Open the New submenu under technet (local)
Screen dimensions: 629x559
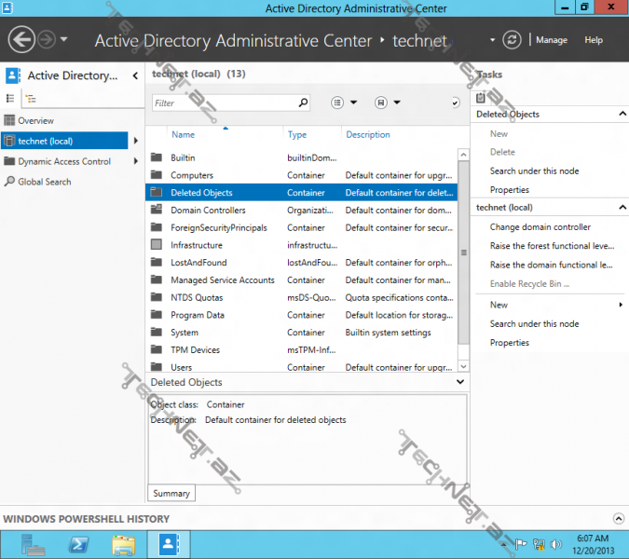(556, 305)
